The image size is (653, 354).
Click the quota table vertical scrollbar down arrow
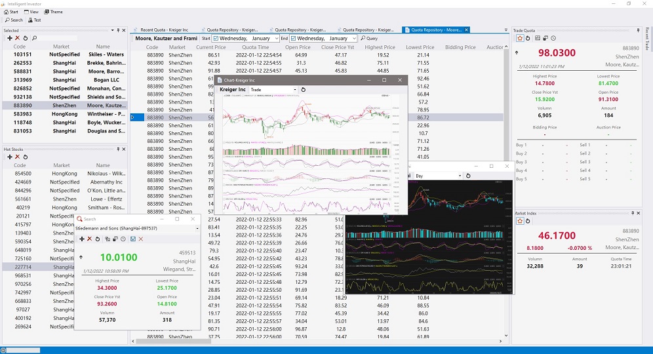point(506,335)
